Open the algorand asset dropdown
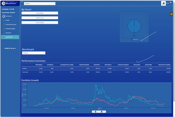Screen dimensions: 175x117 (x=40, y=4)
